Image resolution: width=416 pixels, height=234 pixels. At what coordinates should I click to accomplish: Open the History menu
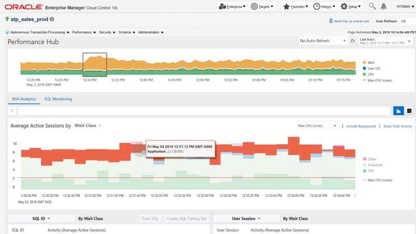[324, 6]
